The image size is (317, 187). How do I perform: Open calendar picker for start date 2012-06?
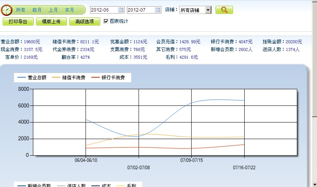pos(121,10)
